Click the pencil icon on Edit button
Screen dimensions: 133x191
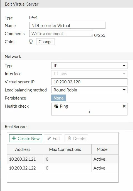(x=49, y=138)
